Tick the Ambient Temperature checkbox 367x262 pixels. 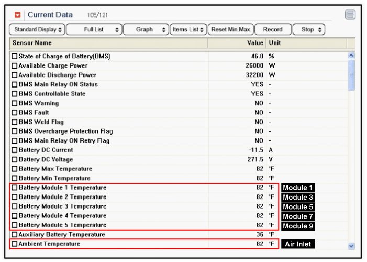[x=15, y=244]
